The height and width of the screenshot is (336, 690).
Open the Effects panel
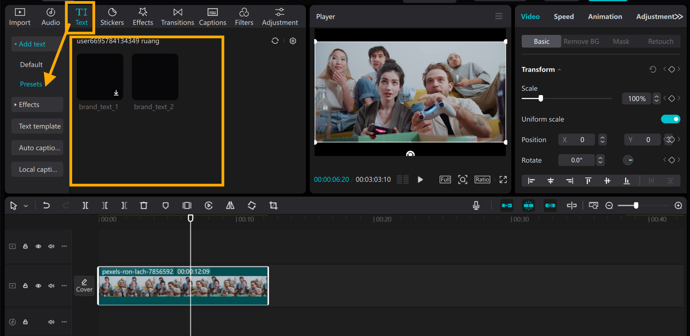143,16
